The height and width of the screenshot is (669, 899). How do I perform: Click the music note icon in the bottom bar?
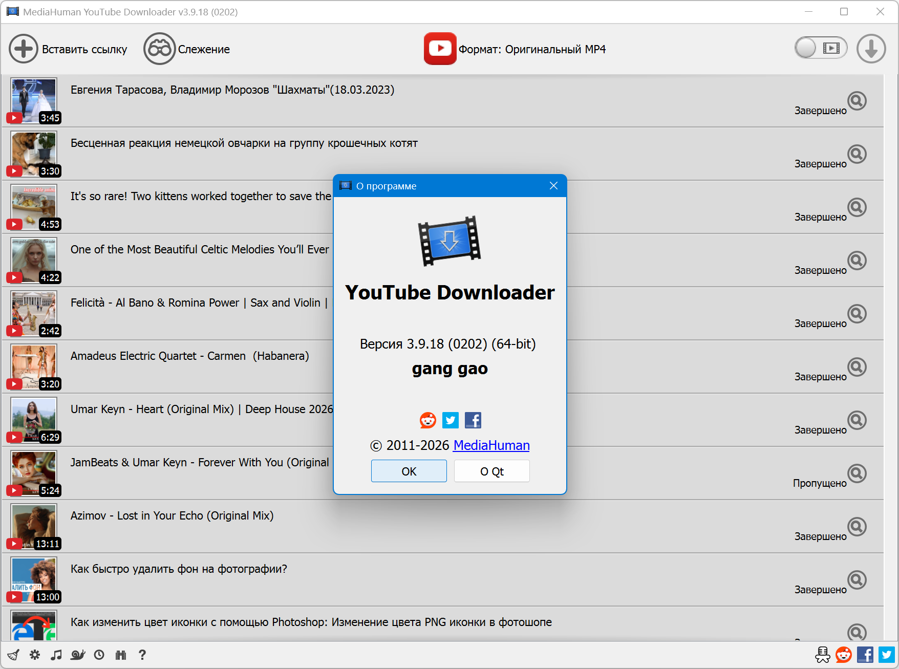click(56, 655)
